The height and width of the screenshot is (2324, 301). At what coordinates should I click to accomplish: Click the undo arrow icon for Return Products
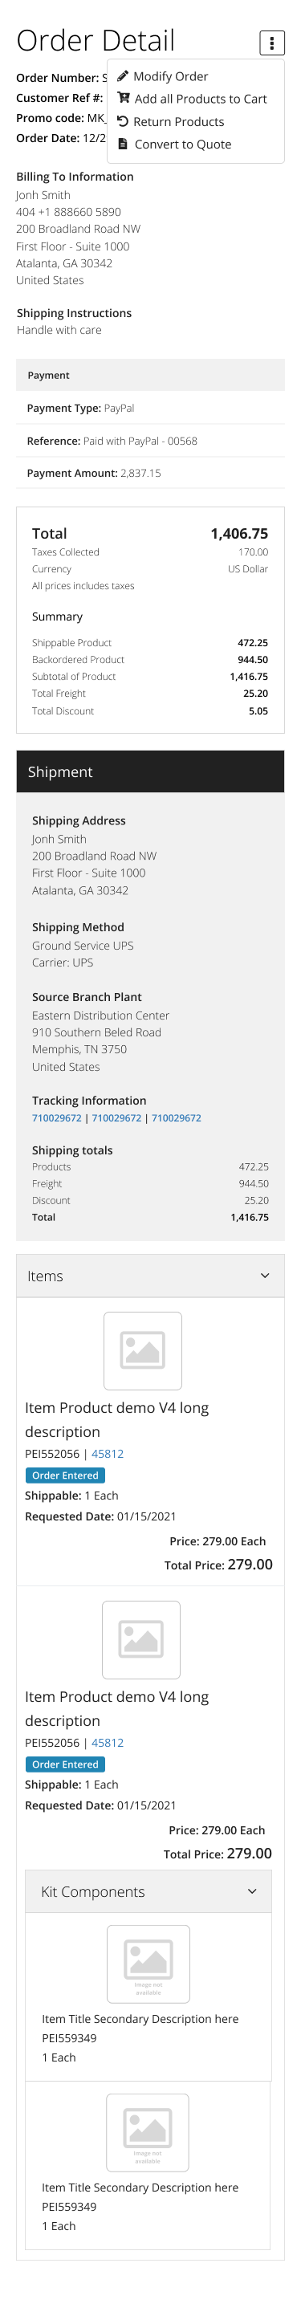[123, 121]
